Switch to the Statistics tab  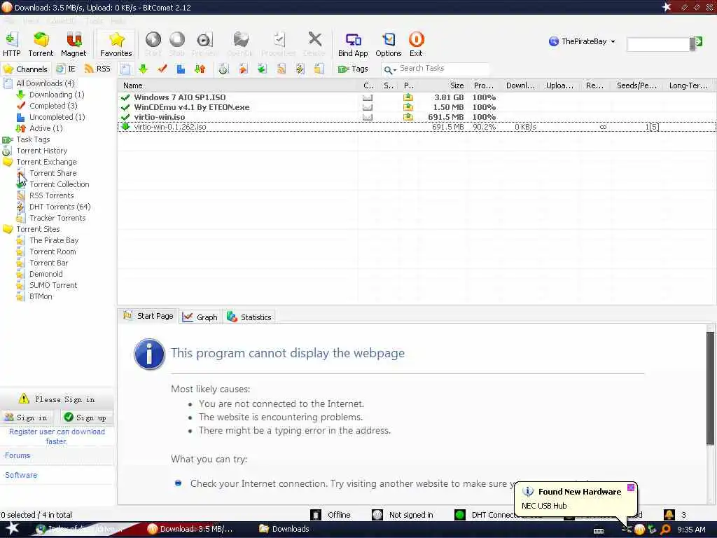[x=249, y=317]
